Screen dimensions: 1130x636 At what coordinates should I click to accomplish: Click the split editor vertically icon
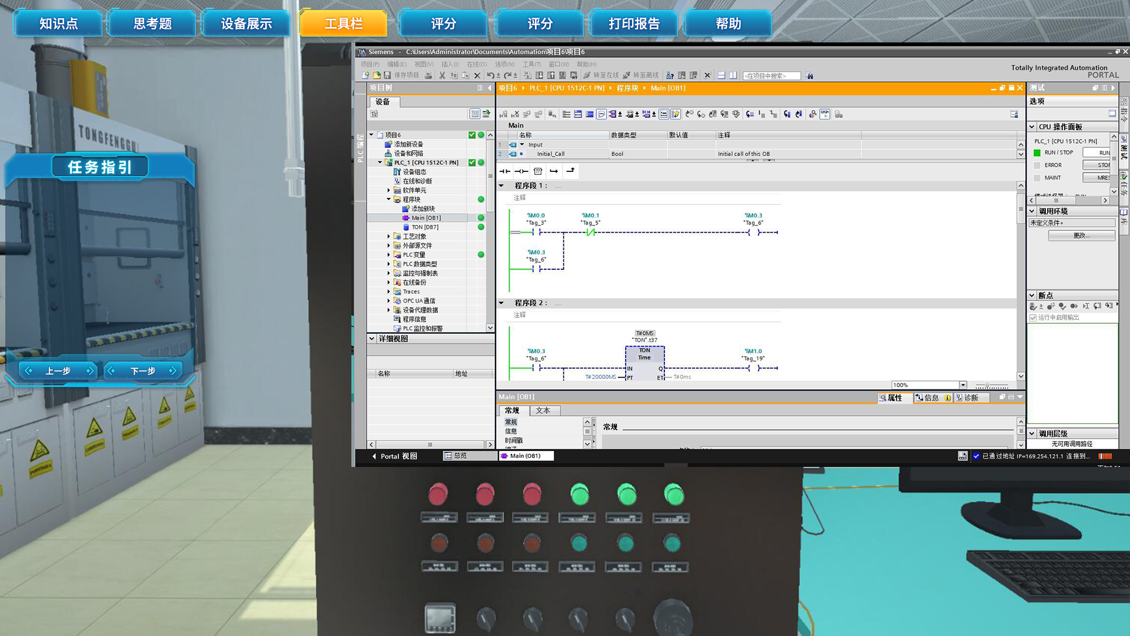click(733, 75)
